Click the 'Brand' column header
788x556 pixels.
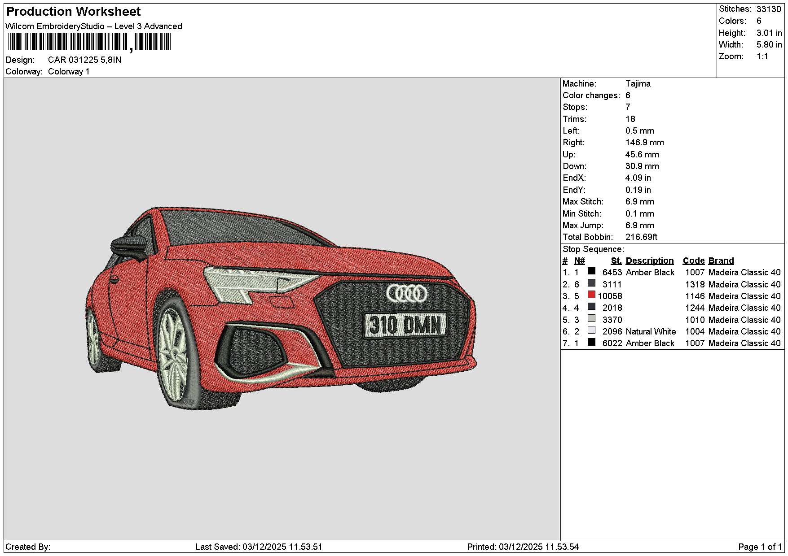point(721,261)
